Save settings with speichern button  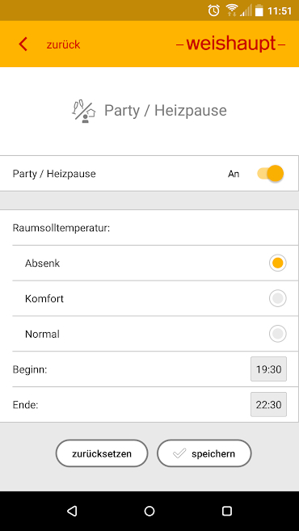204,453
